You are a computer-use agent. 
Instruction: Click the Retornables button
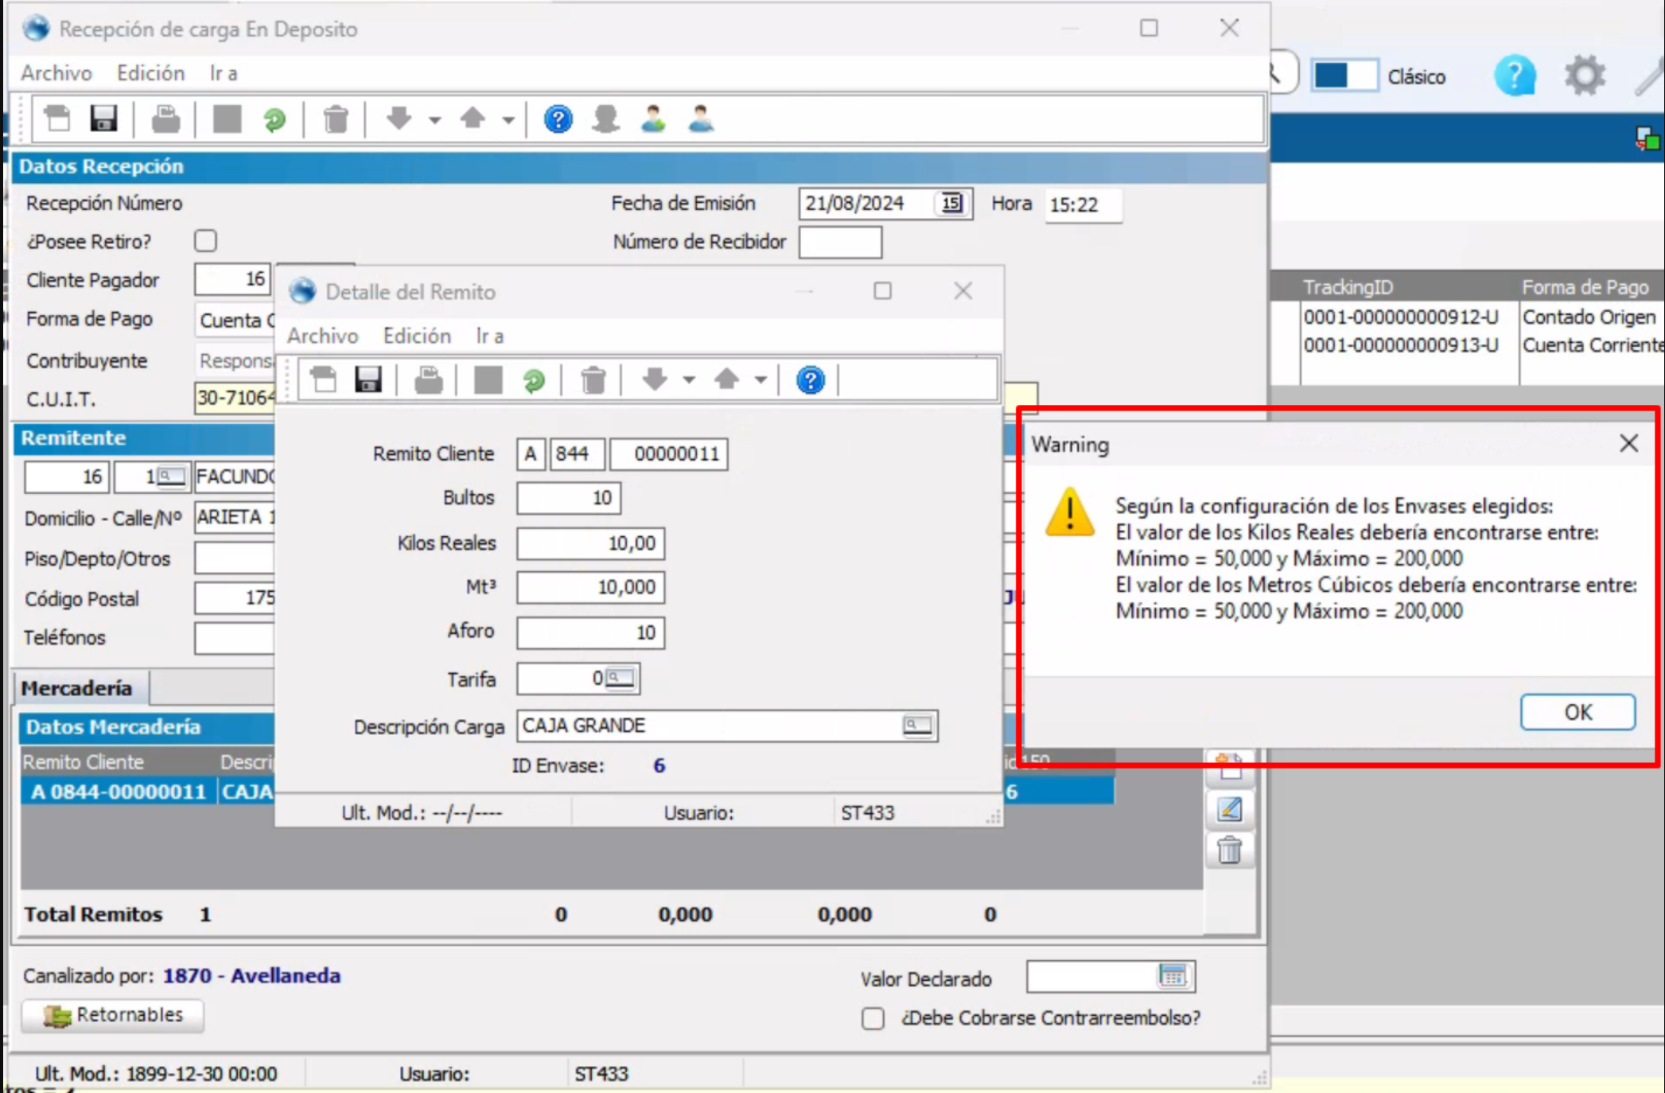point(113,1015)
